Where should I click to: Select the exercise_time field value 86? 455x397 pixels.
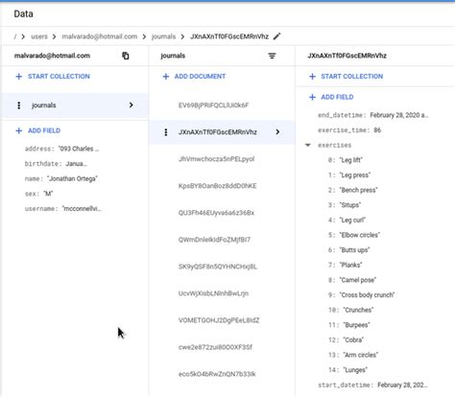(377, 130)
